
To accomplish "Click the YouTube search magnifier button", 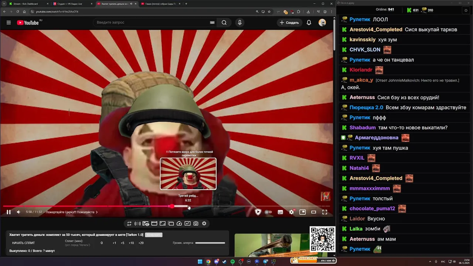I will (x=224, y=23).
